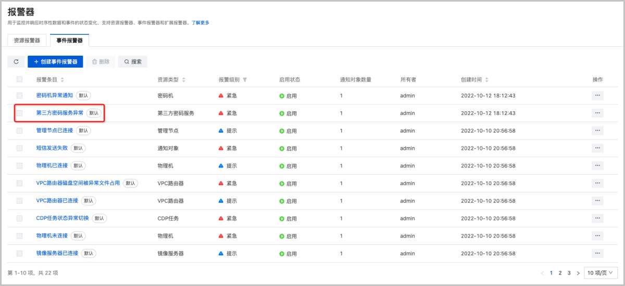Image resolution: width=625 pixels, height=286 pixels.
Task: Click the refresh icon button
Action: (x=16, y=62)
